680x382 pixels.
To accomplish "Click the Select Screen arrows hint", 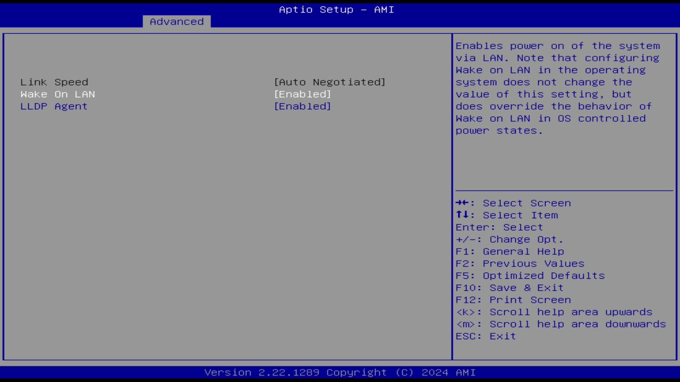I will [513, 203].
